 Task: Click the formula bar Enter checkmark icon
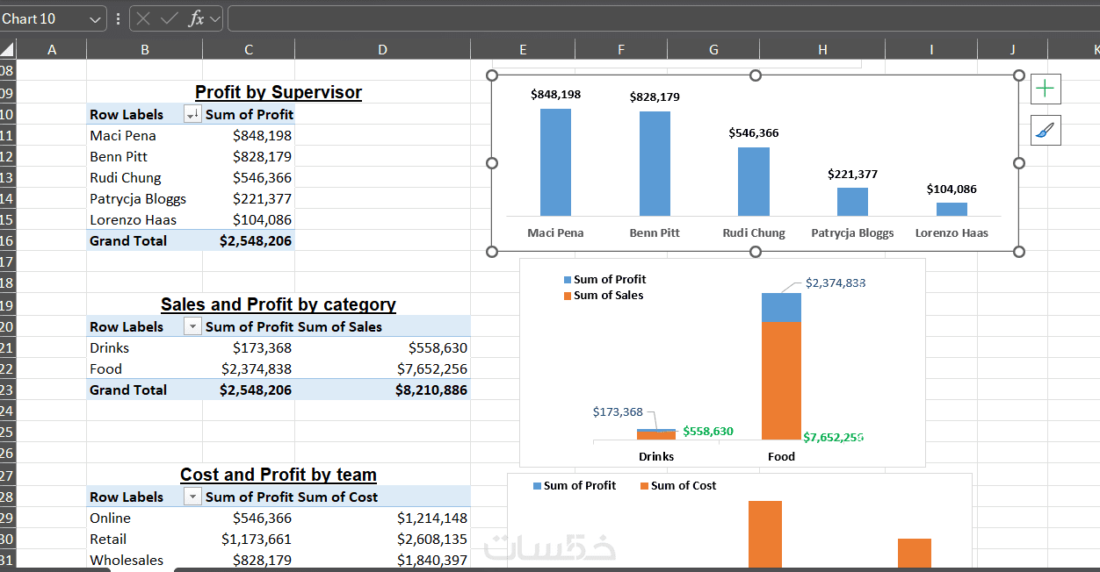tap(169, 18)
